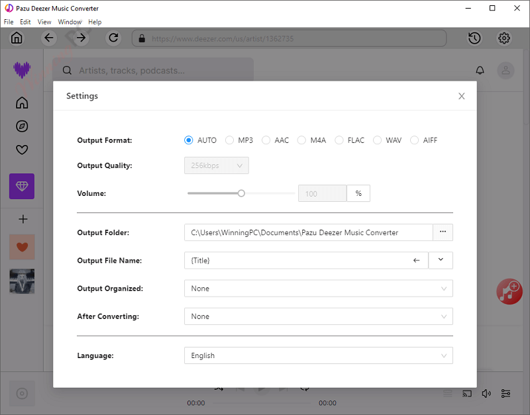Click the search magnifier icon
530x415 pixels.
[68, 70]
